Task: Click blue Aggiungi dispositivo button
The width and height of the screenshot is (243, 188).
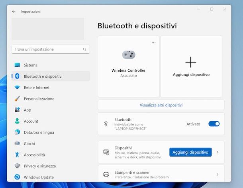Action: tap(190, 152)
